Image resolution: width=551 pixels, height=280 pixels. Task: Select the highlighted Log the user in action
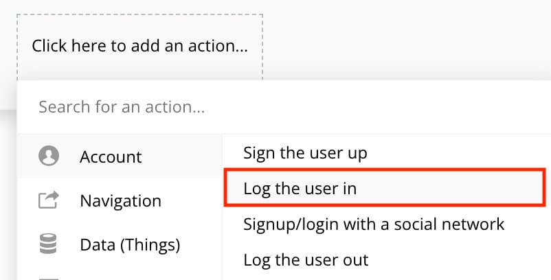[385, 188]
